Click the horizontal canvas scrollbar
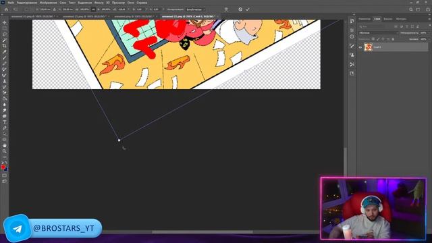Screen dimensions: 432x243 [202, 232]
